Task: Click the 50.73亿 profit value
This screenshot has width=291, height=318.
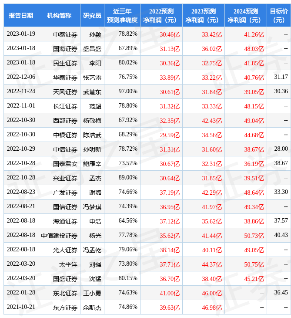Action: tap(254, 236)
